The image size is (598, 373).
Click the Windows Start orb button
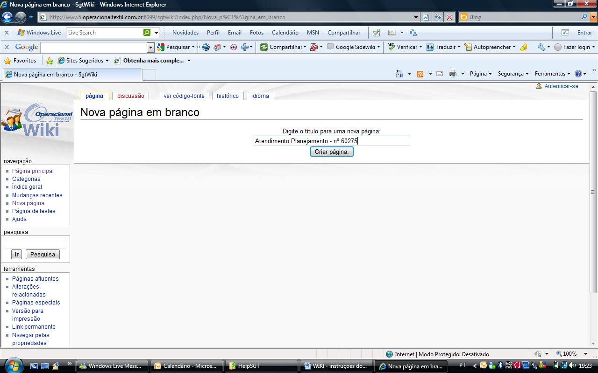(x=13, y=365)
